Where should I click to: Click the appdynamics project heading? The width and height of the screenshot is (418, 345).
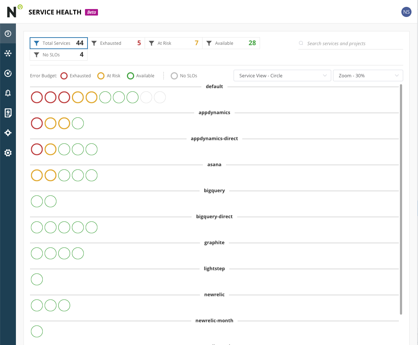click(x=214, y=113)
